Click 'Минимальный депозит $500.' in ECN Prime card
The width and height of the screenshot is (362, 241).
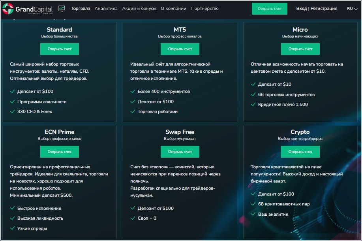point(41,195)
